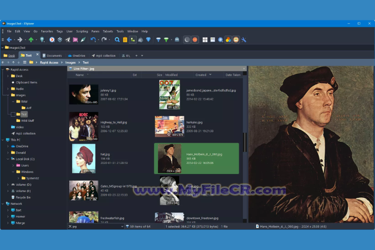Open the Hotlist location pin icon
The image size is (375, 250).
point(42,40)
